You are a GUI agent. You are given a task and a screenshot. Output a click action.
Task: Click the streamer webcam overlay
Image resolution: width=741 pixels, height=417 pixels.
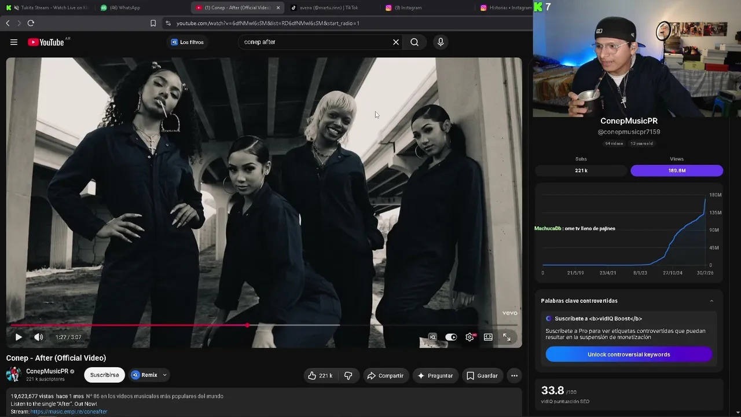click(x=637, y=58)
